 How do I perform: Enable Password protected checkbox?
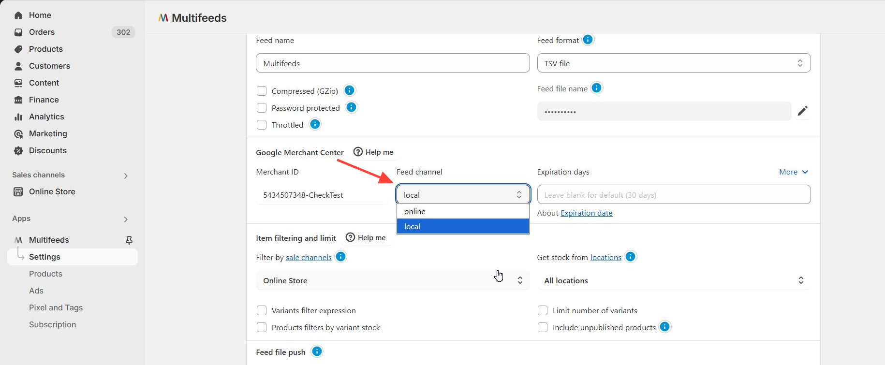pos(262,108)
